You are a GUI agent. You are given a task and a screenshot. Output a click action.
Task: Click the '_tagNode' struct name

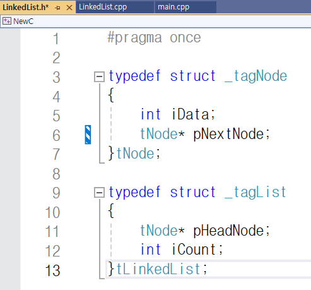pyautogui.click(x=255, y=76)
